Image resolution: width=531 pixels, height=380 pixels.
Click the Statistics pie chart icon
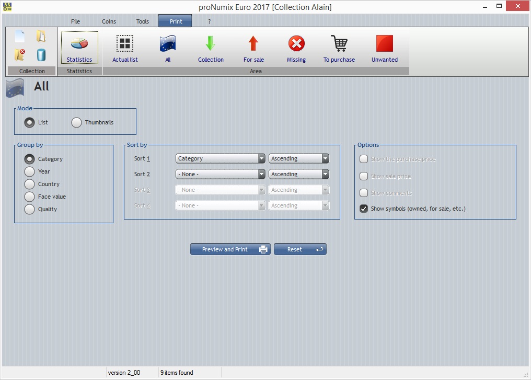point(79,44)
